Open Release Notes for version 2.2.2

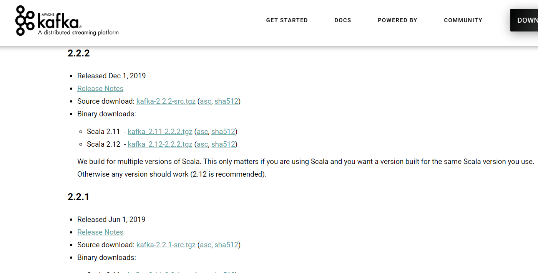tap(100, 89)
